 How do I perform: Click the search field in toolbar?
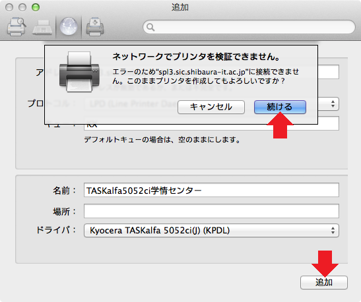(x=249, y=27)
